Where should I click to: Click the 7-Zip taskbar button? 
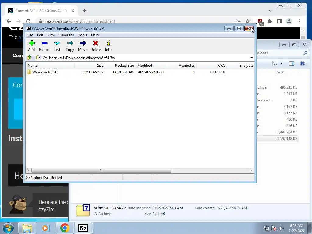[83, 228]
